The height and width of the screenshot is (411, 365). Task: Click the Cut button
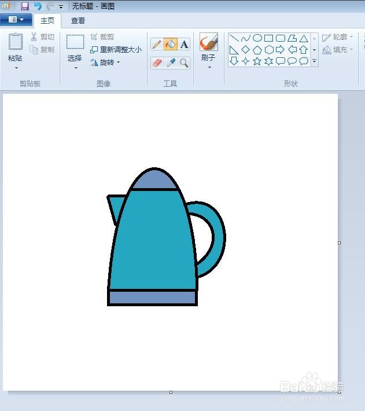[42, 37]
